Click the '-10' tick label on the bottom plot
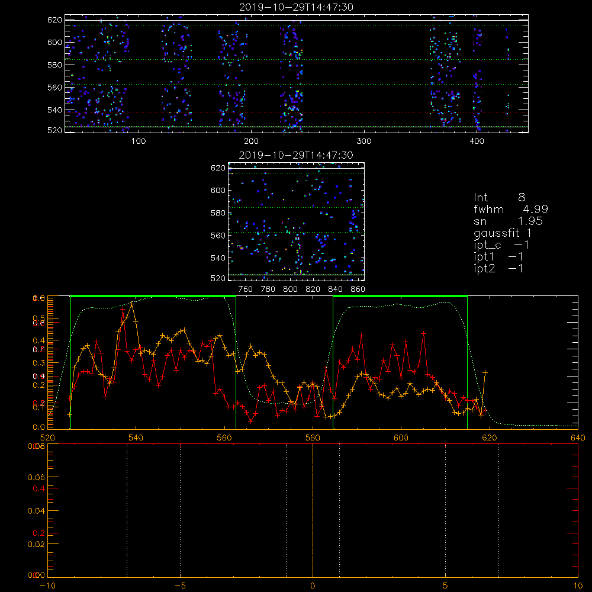Screen dimensions: 592x592 tap(47, 585)
